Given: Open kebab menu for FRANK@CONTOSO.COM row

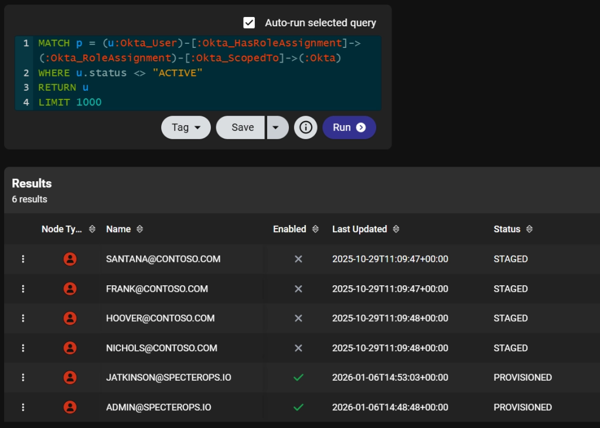Looking at the screenshot, I should pyautogui.click(x=23, y=289).
